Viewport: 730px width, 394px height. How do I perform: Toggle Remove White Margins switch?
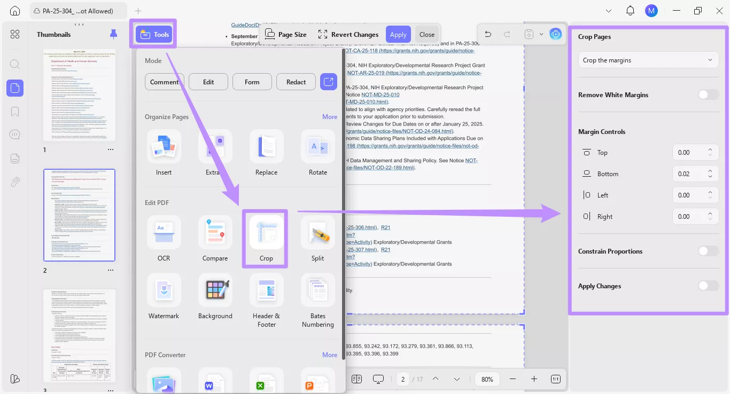click(x=709, y=94)
